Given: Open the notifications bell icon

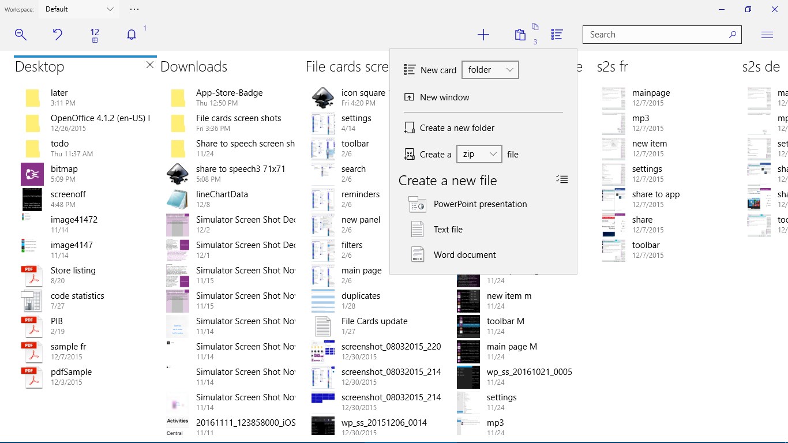Looking at the screenshot, I should pyautogui.click(x=132, y=35).
